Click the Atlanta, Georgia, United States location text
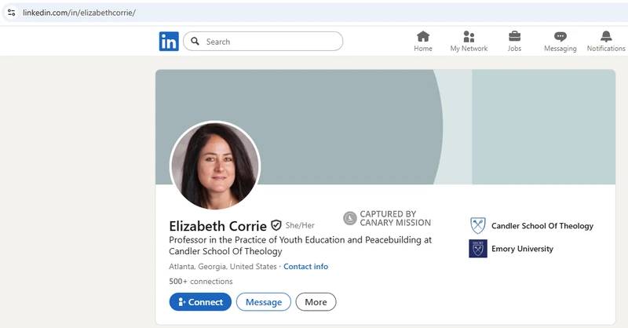This screenshot has height=328, width=628. pos(223,266)
